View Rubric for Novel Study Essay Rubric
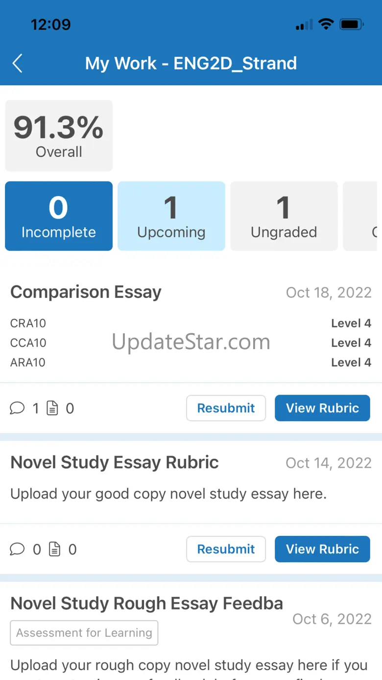382x680 pixels. (x=322, y=549)
